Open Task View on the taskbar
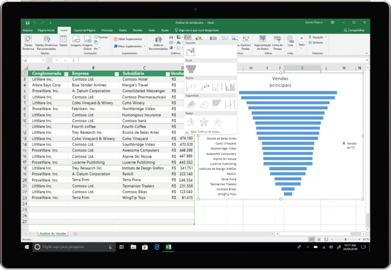 point(122,247)
